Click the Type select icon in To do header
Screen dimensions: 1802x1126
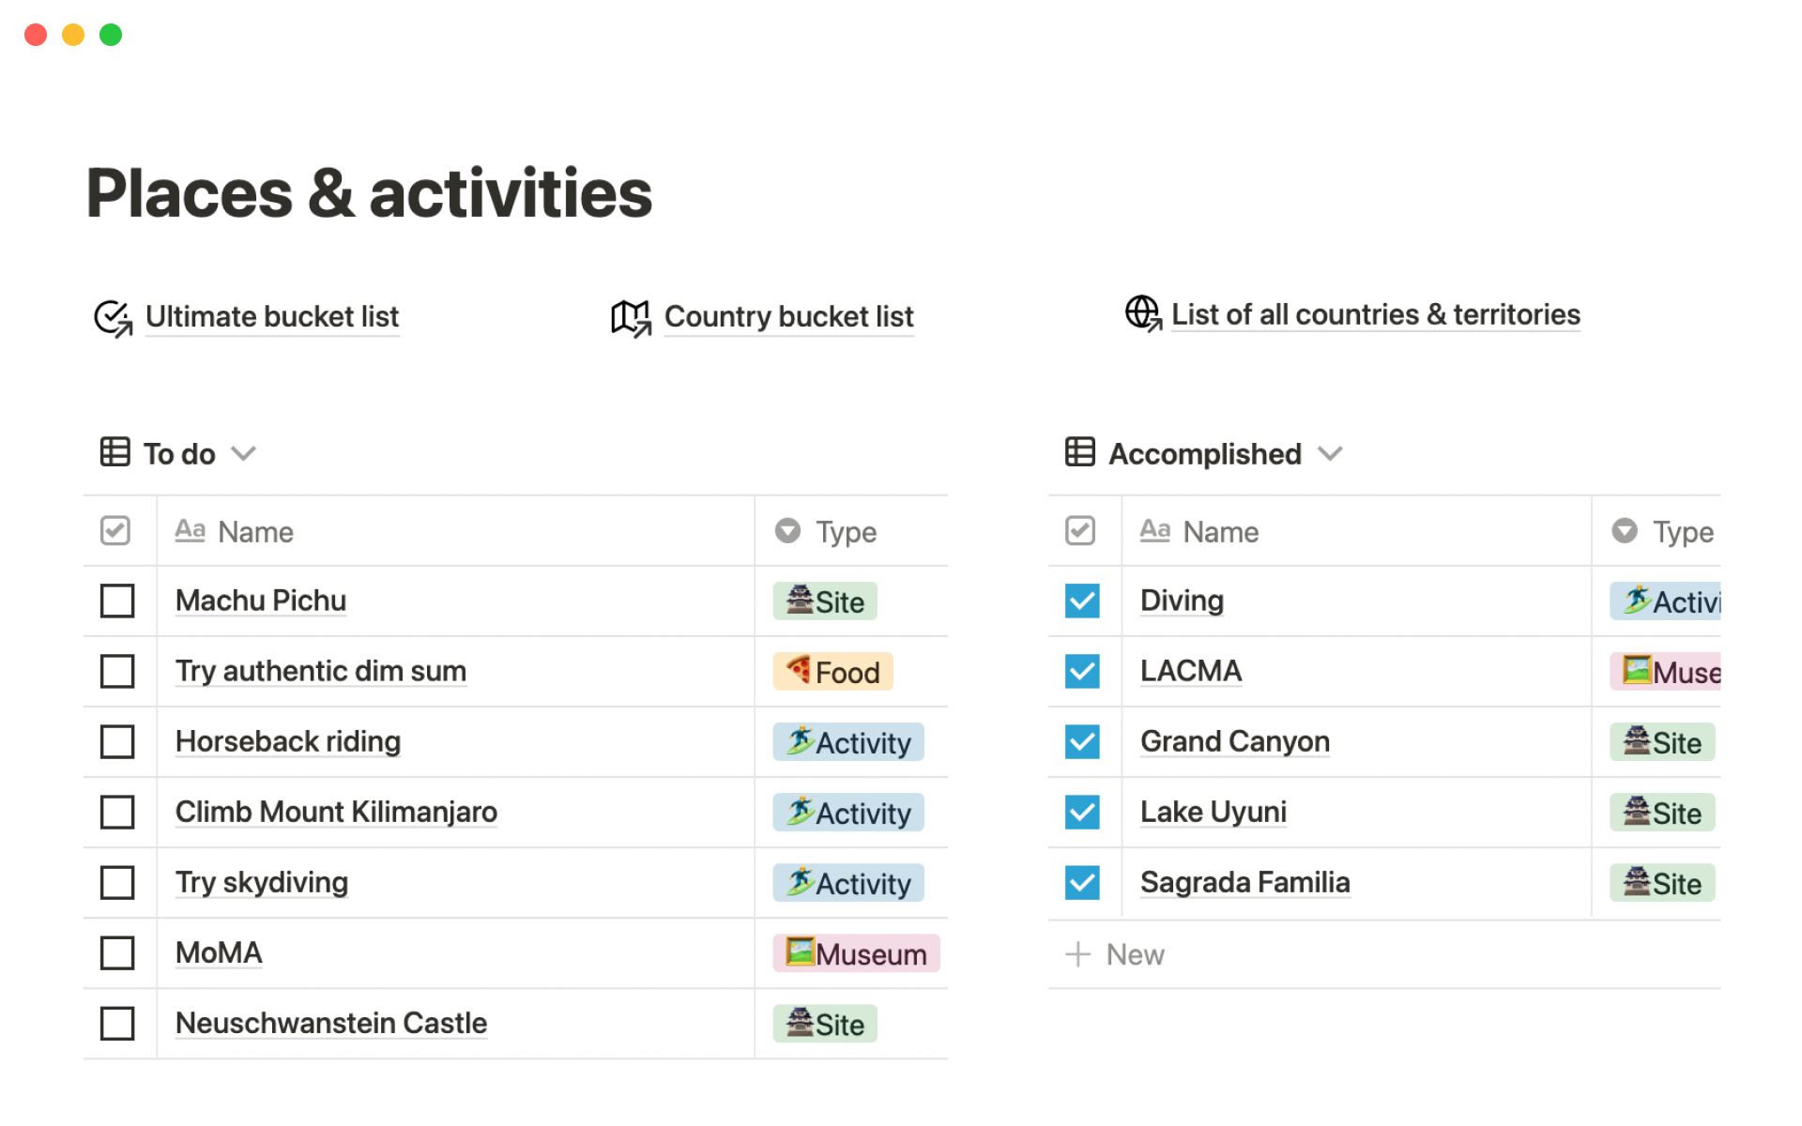[x=787, y=531]
